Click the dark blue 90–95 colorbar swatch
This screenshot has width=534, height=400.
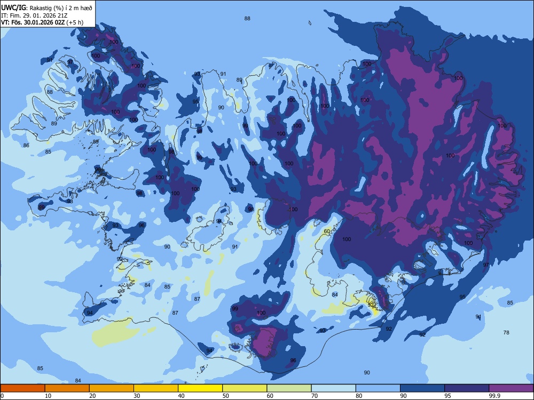tap(422, 388)
